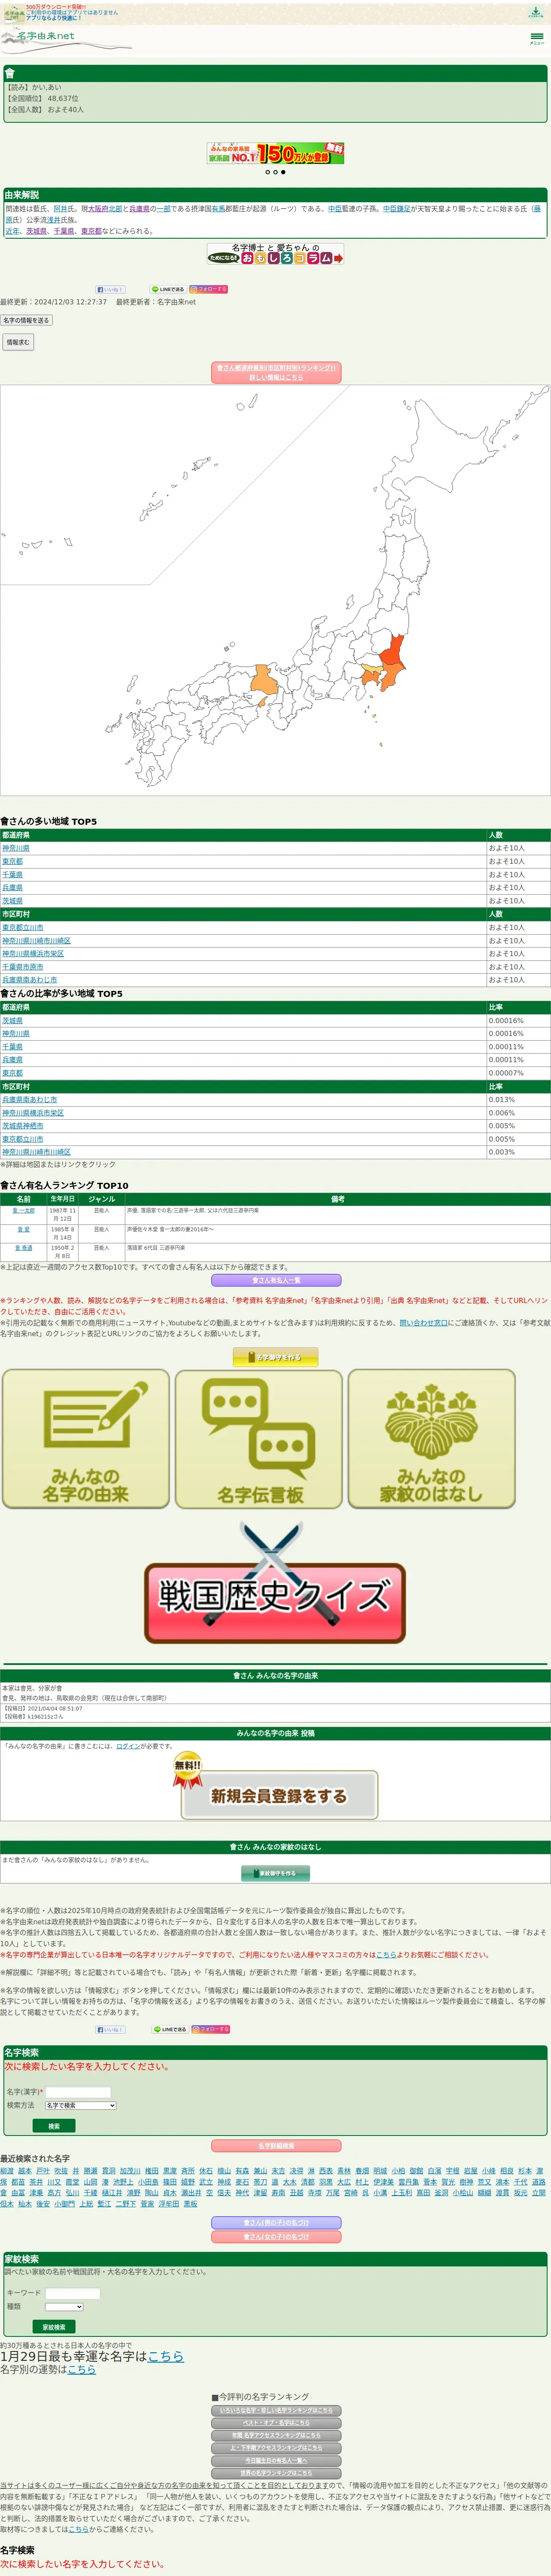Viewport: 551px width, 2576px height.
Task: Tap the LINE share button below the origin explanation
Action: click(168, 289)
